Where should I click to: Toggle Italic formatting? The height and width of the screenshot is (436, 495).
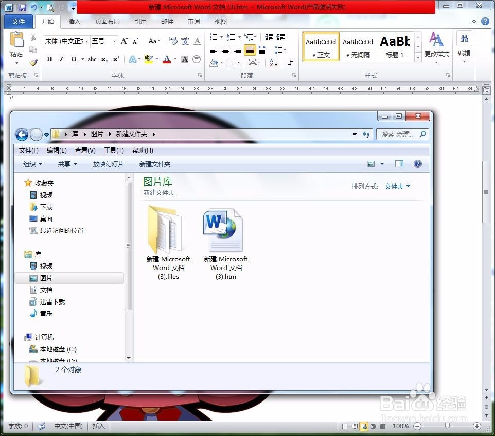(x=61, y=59)
